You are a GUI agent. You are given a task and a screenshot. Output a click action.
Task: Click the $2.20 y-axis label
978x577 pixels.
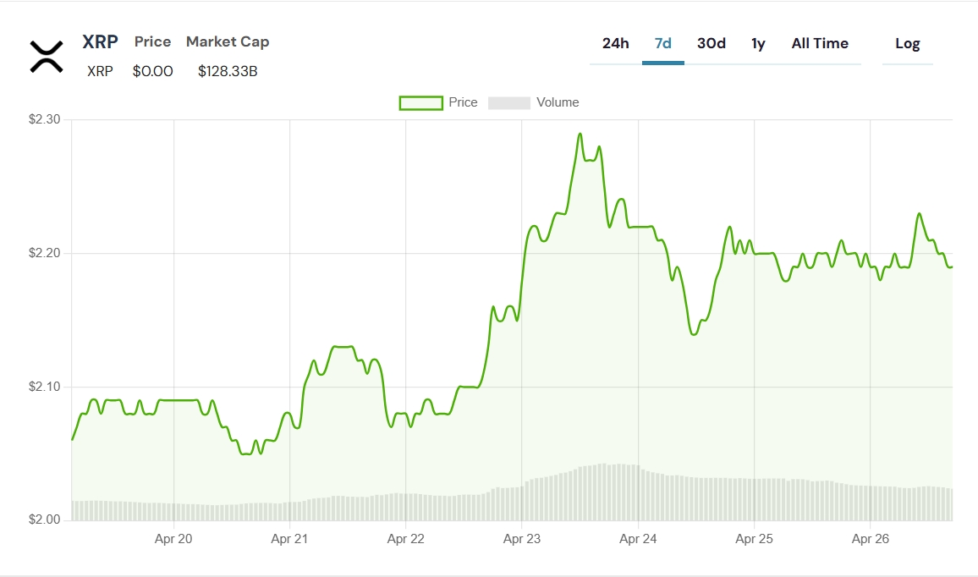point(44,253)
